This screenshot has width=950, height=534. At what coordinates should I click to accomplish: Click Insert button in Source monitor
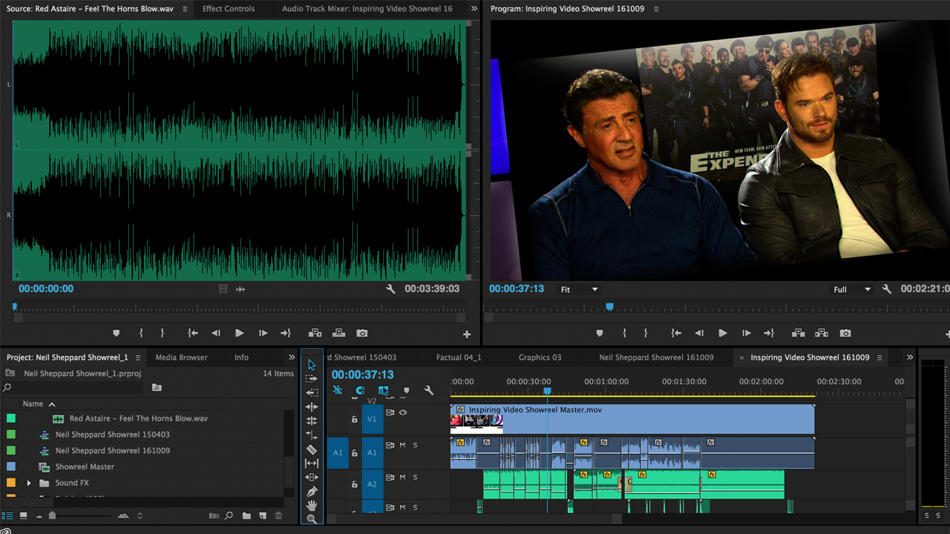pos(315,333)
